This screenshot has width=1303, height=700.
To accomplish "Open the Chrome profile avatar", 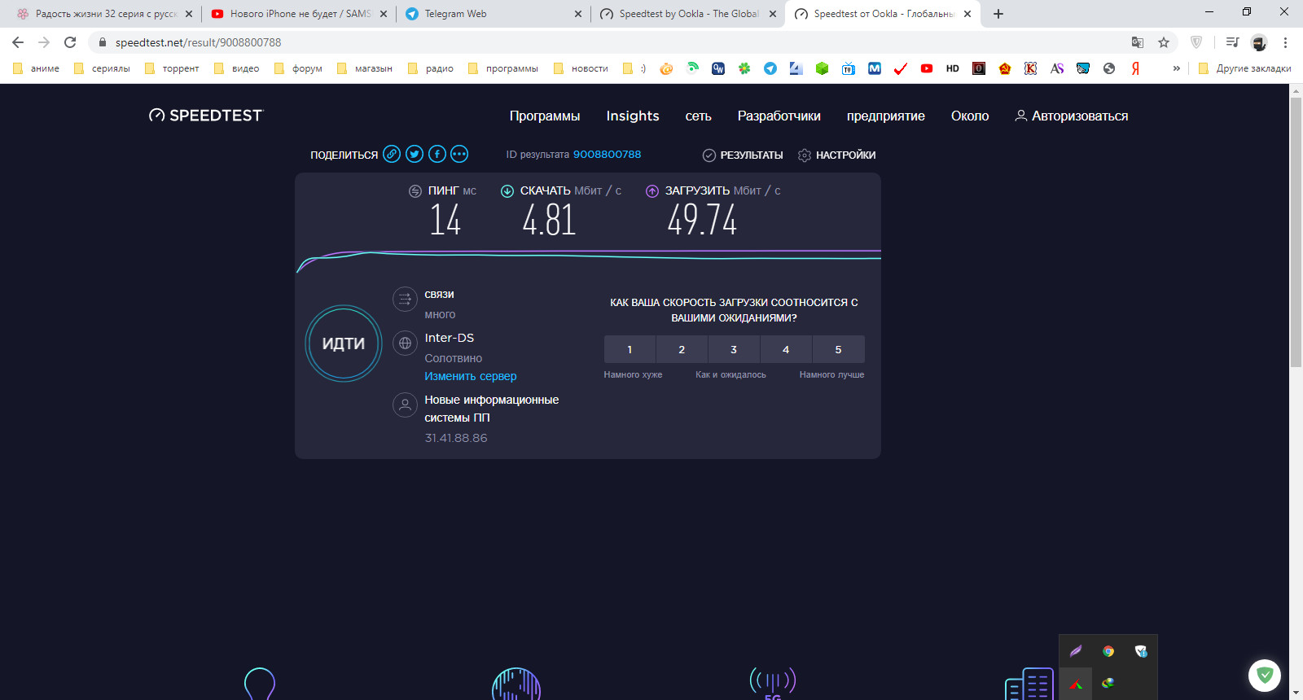I will coord(1259,42).
